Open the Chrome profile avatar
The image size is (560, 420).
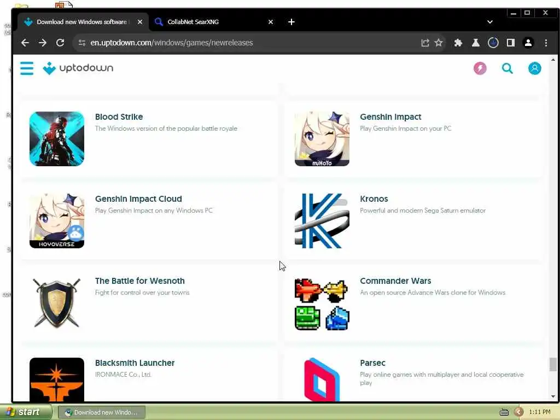pos(528,43)
